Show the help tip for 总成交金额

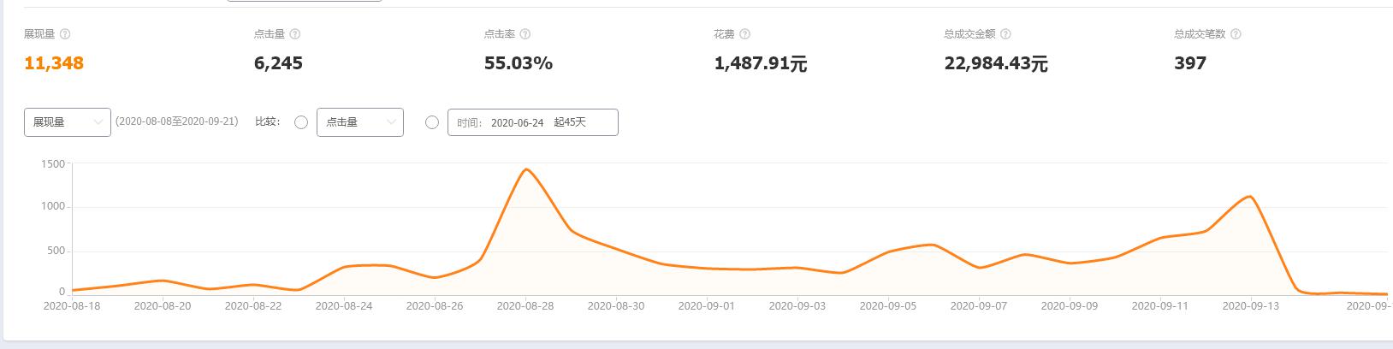(x=1005, y=34)
